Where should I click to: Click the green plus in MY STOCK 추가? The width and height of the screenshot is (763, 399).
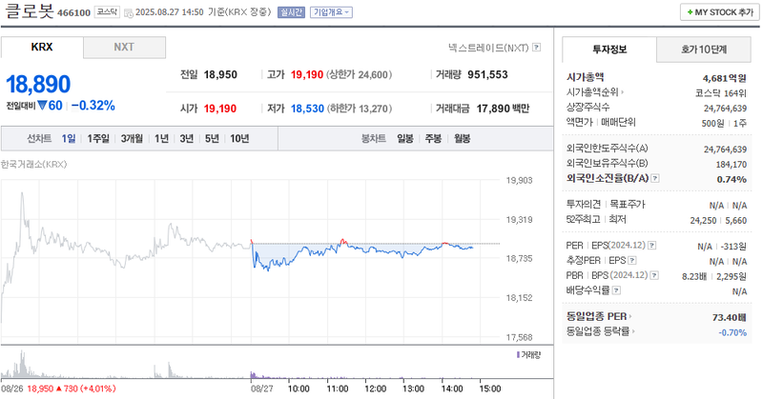690,12
